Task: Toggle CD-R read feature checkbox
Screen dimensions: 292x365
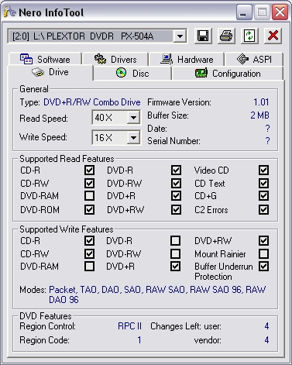Action: pos(89,170)
